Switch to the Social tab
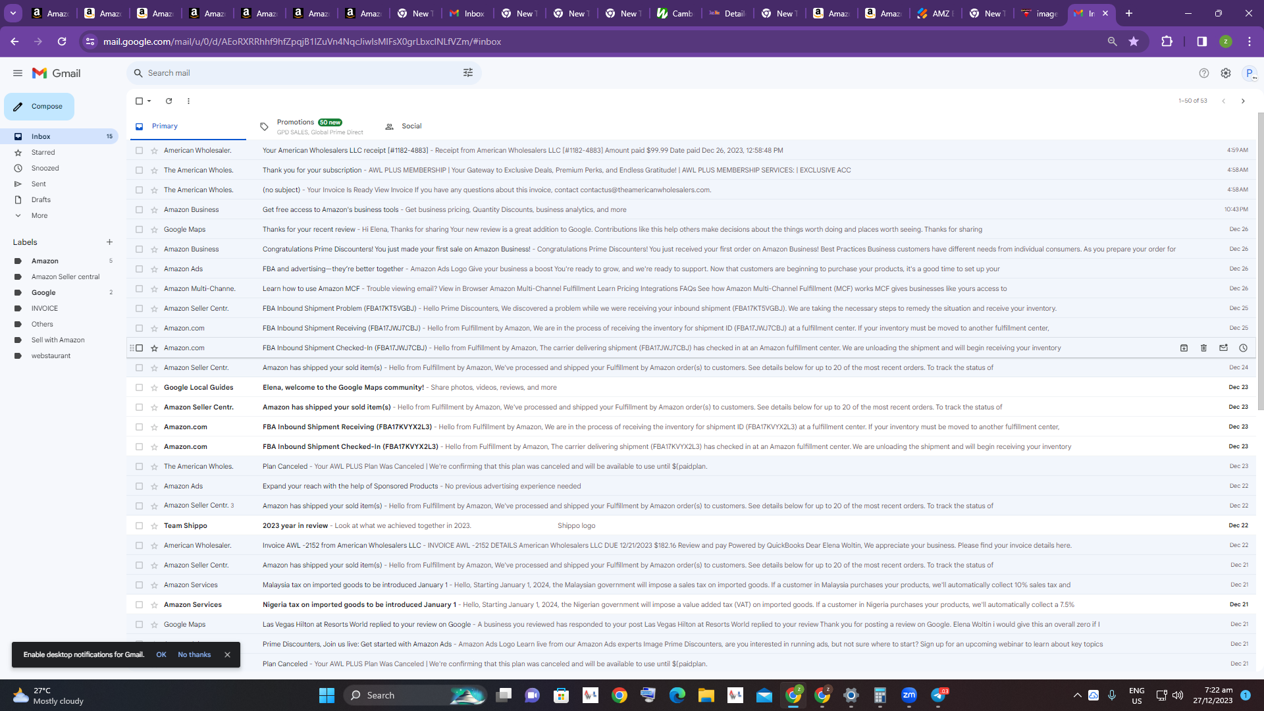The width and height of the screenshot is (1264, 711). 411,126
